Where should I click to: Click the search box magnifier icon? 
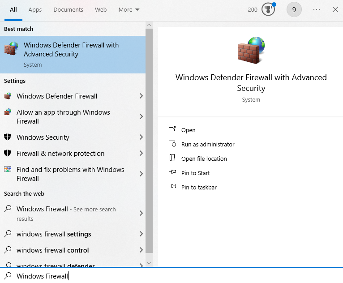[8, 276]
